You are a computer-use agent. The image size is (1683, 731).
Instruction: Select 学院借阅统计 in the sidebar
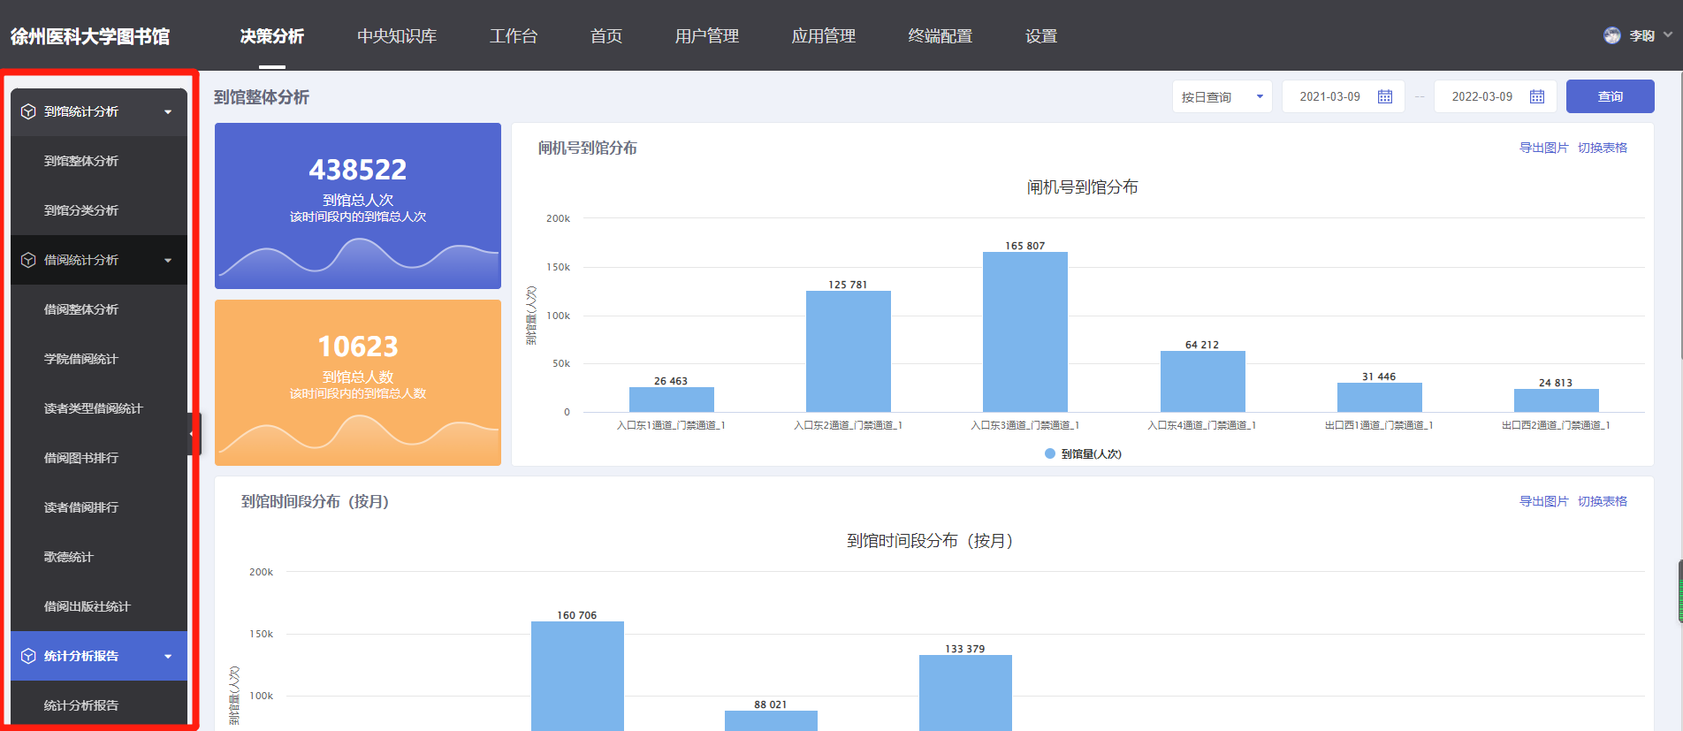(x=81, y=359)
